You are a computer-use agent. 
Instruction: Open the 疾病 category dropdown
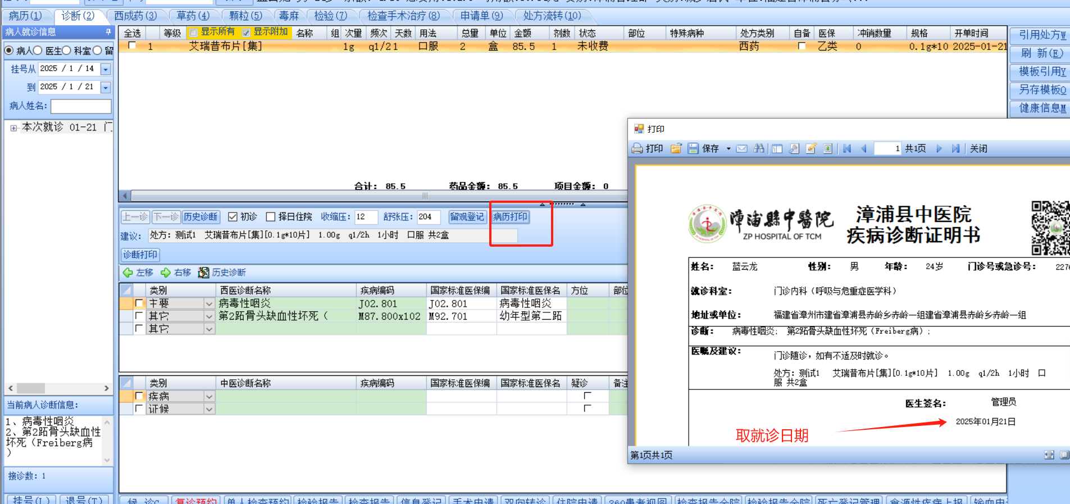click(209, 396)
